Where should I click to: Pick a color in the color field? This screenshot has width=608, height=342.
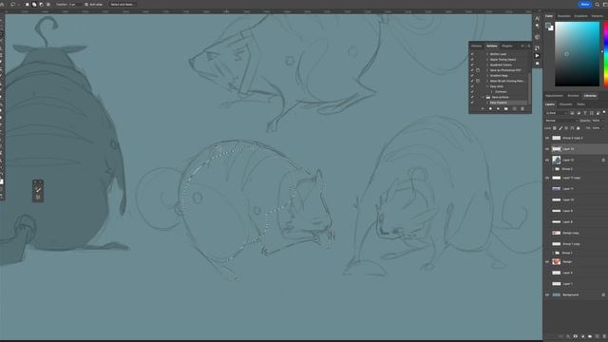click(577, 54)
